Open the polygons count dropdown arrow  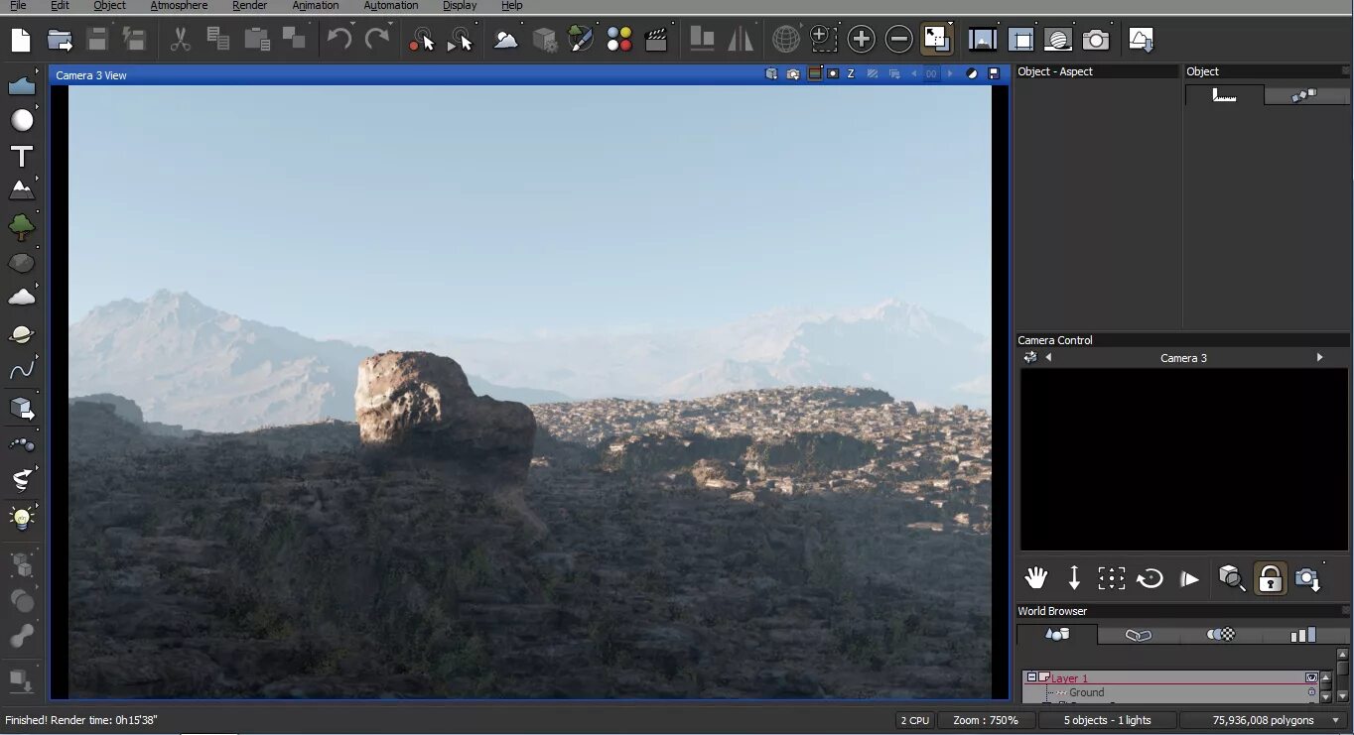pyautogui.click(x=1336, y=720)
